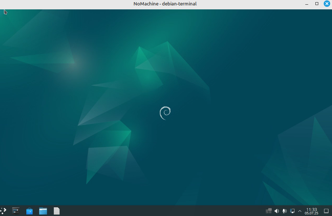Image resolution: width=332 pixels, height=216 pixels.
Task: Click the Debian swirl on the wallpaper
Action: [165, 113]
